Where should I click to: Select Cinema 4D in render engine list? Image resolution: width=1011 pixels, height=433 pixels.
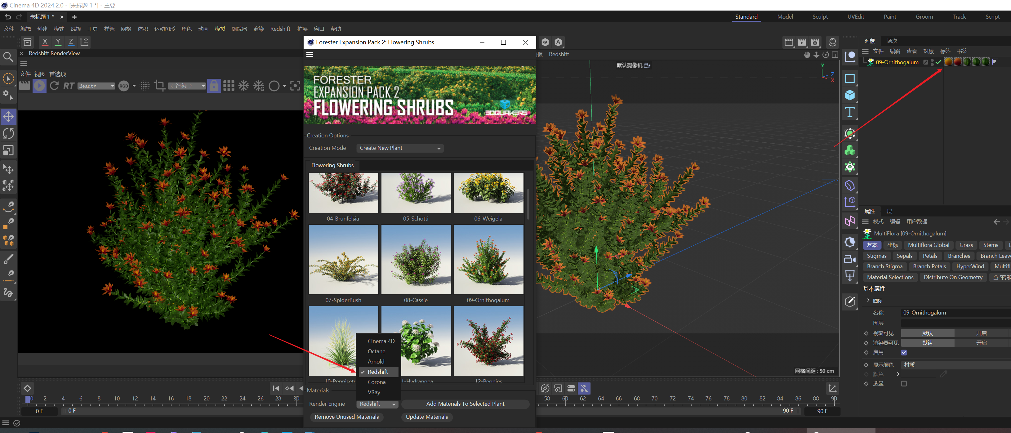pos(381,341)
